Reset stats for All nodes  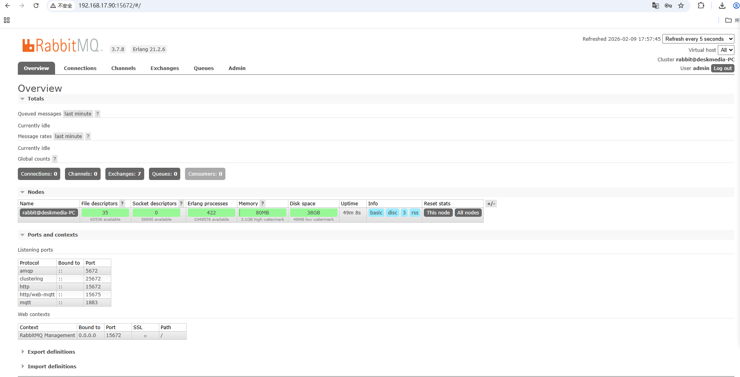(x=468, y=213)
